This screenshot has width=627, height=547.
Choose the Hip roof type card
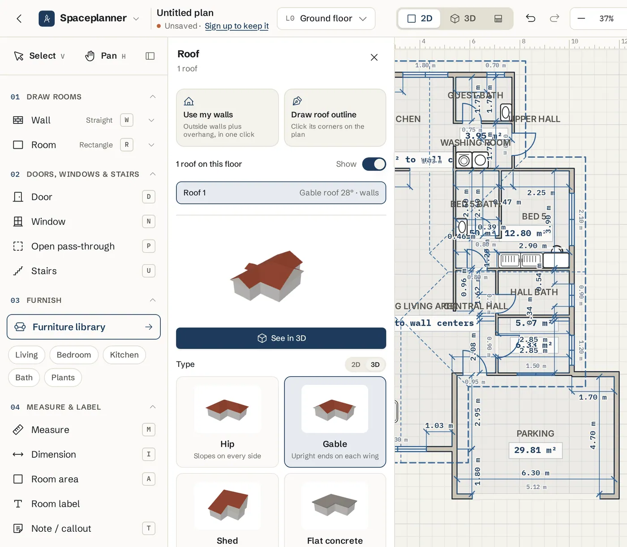coord(228,422)
